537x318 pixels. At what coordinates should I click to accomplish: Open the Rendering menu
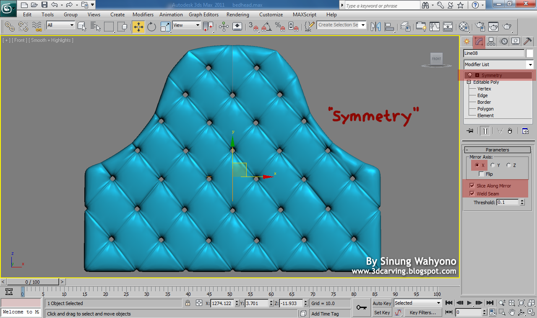pyautogui.click(x=238, y=14)
